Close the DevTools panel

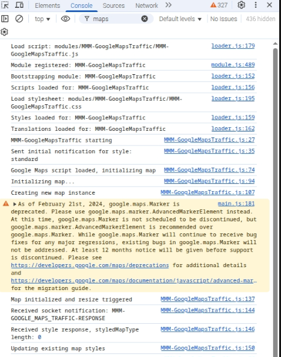pyautogui.click(x=270, y=5)
